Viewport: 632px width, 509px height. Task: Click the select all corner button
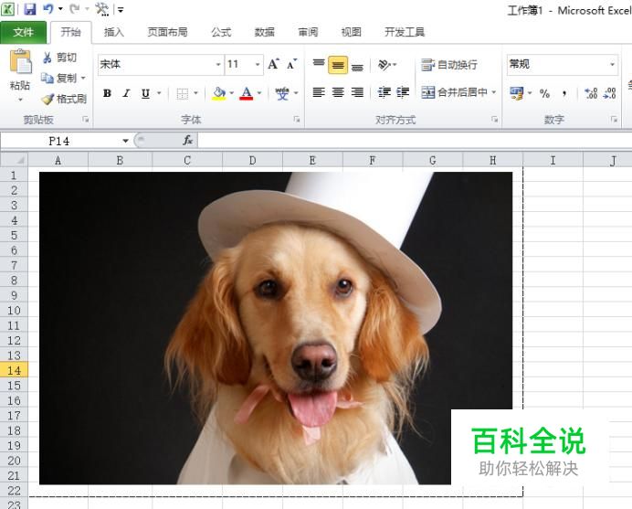coord(14,160)
